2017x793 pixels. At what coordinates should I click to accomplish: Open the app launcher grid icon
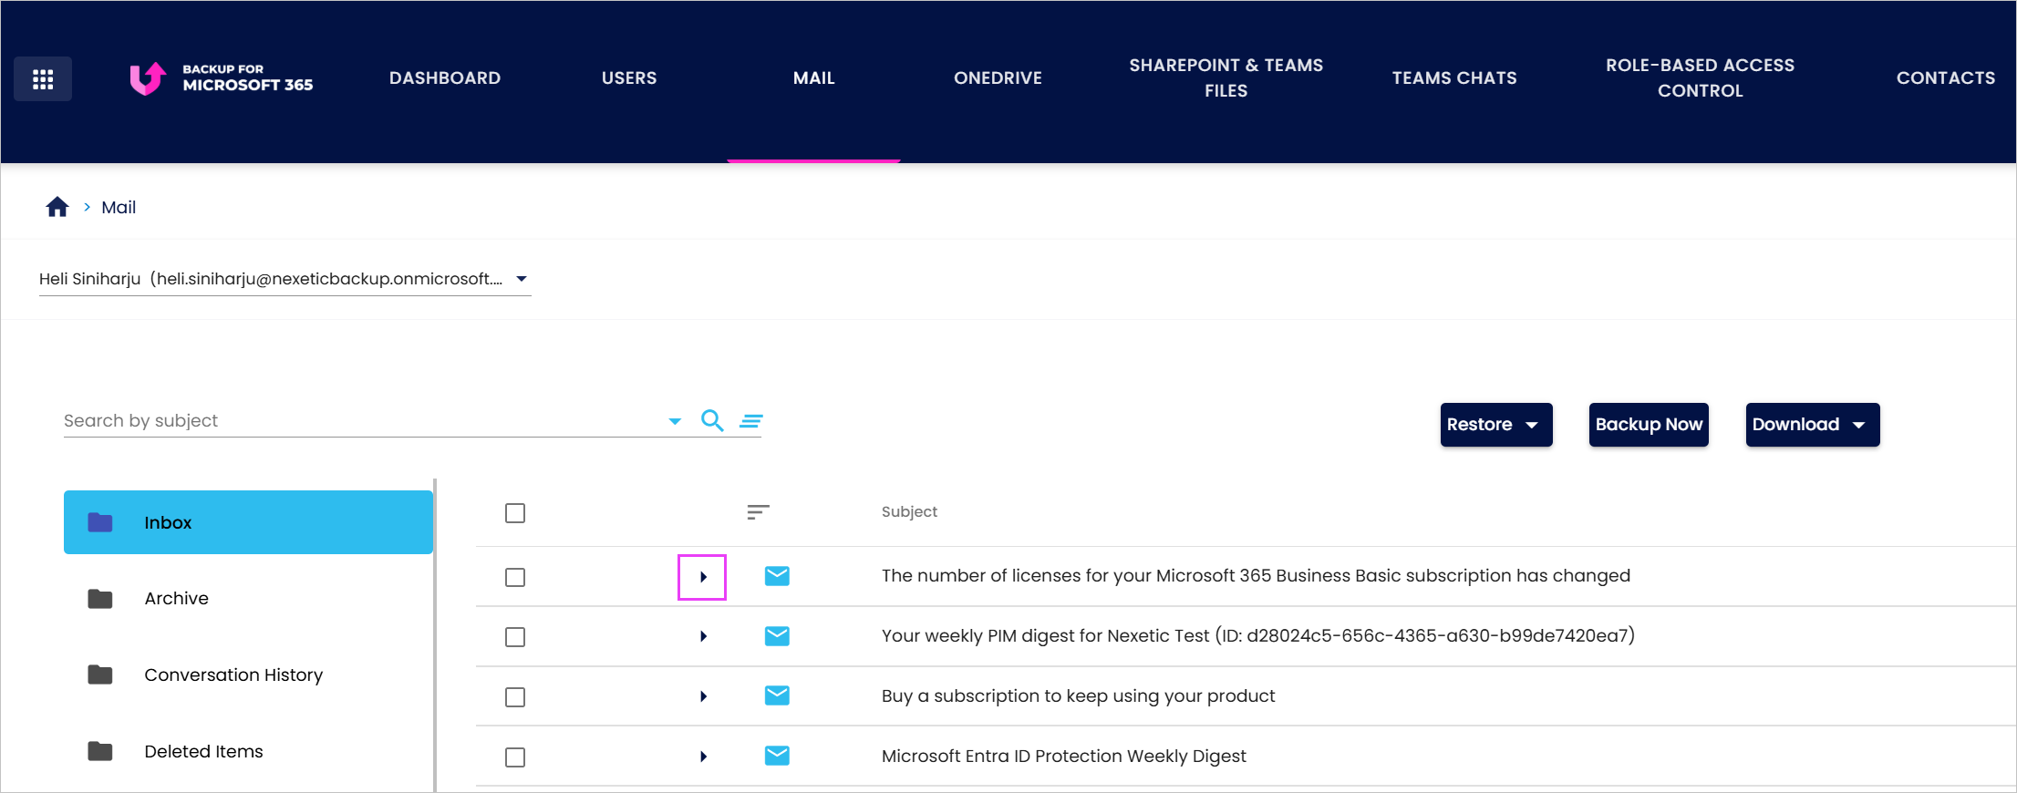point(43,79)
